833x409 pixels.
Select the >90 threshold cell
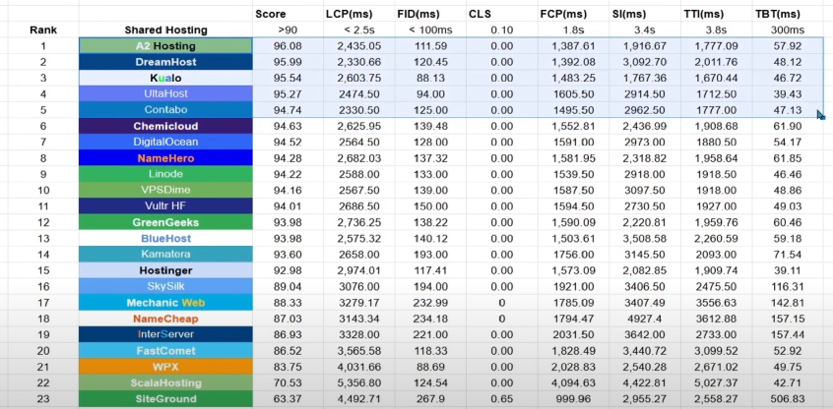287,30
